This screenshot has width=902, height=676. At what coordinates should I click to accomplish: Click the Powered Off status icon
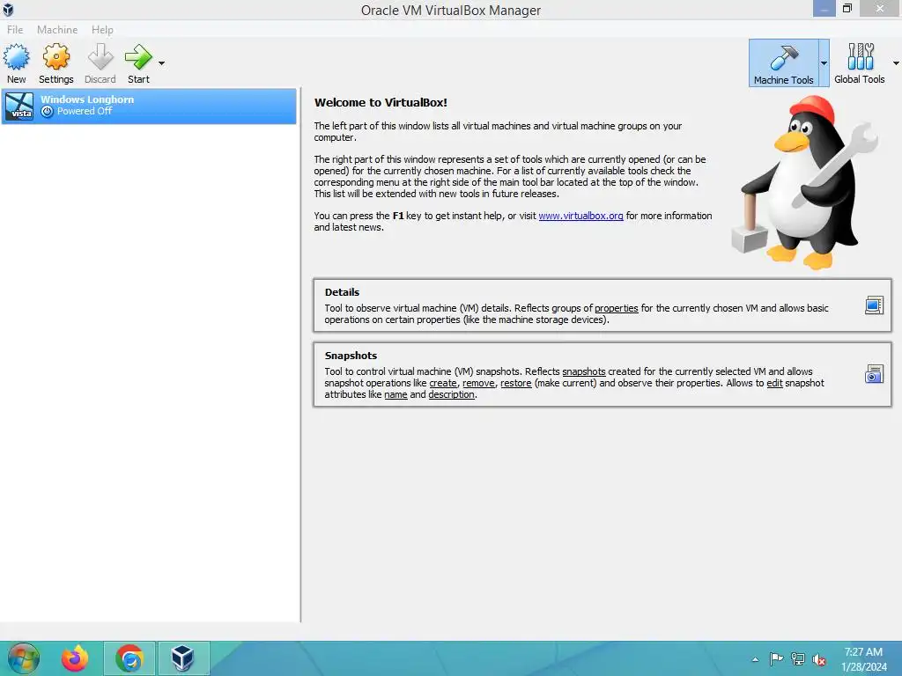coord(48,112)
